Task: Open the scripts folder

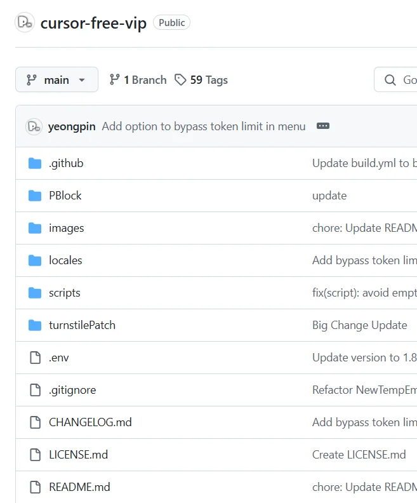Action: [x=65, y=293]
